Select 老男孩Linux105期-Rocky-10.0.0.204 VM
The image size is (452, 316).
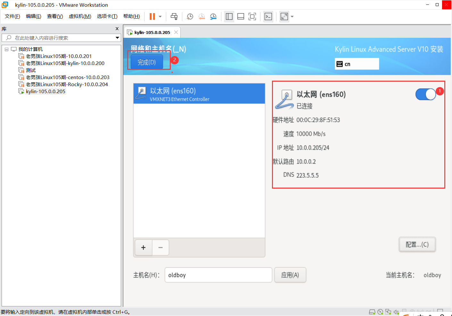(x=67, y=85)
